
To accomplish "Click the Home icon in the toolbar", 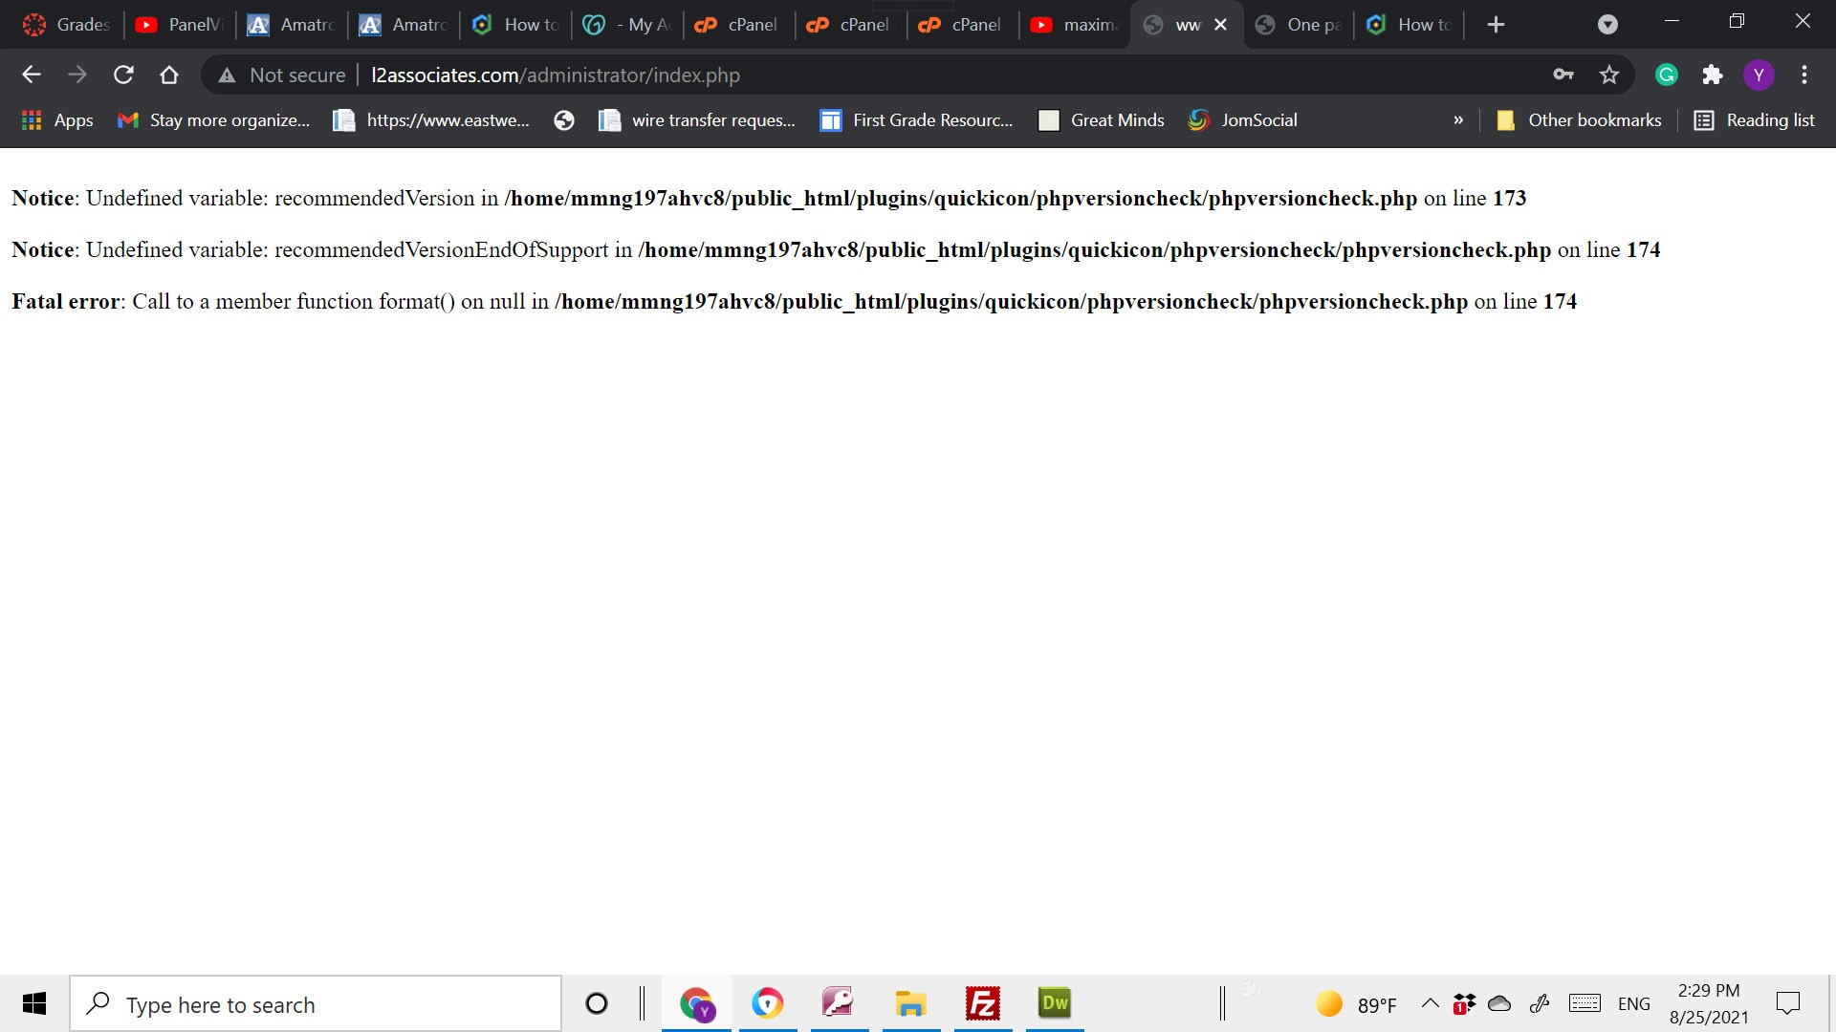I will coord(169,75).
